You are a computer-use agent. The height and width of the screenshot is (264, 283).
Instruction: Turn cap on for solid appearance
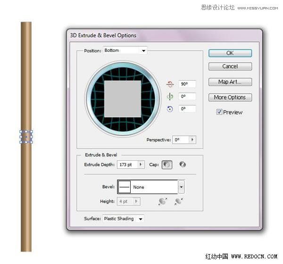[x=167, y=165]
